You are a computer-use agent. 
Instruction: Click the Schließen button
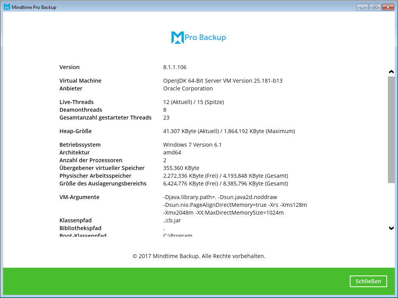coord(368,281)
